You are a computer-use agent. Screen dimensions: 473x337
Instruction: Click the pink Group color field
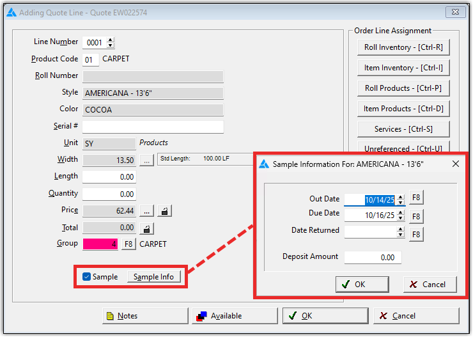(100, 244)
